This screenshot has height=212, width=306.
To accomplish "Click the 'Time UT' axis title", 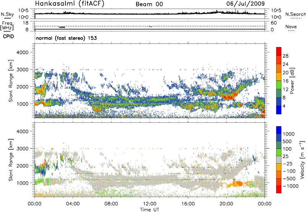I will pos(150,210).
